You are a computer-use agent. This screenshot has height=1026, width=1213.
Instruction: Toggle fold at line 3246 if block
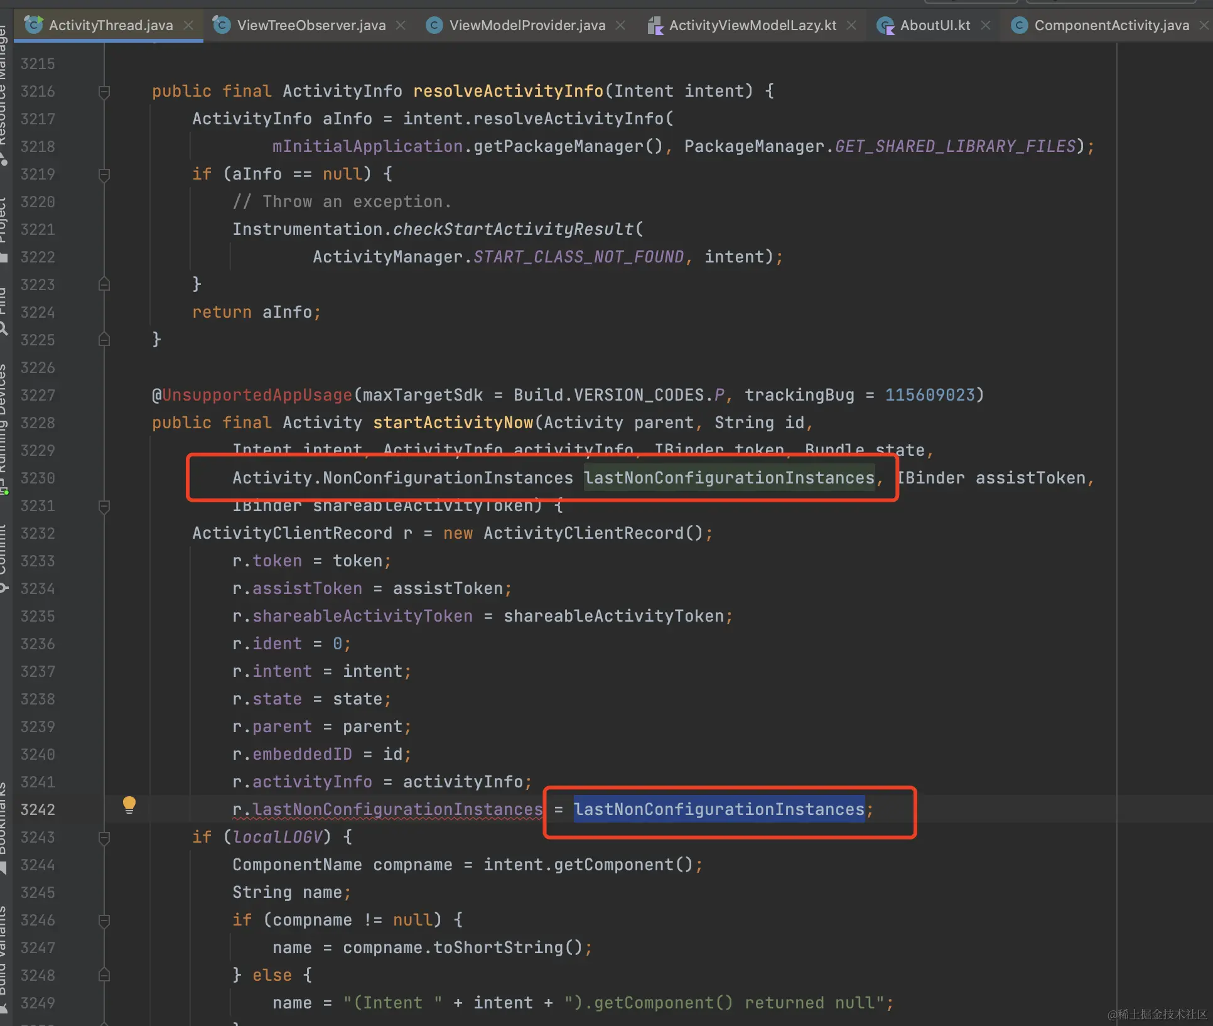[104, 921]
